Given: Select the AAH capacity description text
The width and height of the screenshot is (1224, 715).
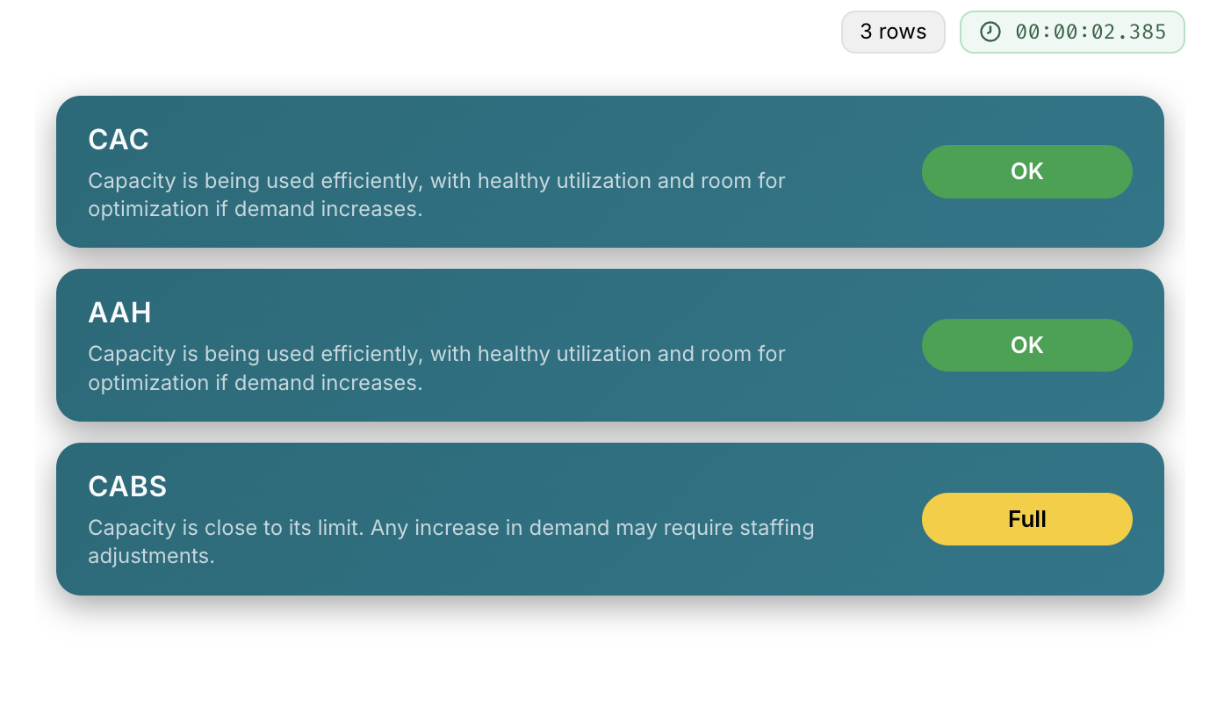Looking at the screenshot, I should click(436, 368).
